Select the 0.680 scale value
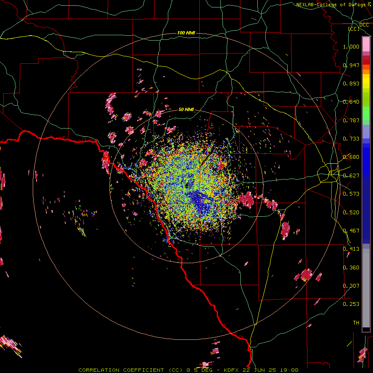This screenshot has width=373, height=373. click(x=351, y=157)
